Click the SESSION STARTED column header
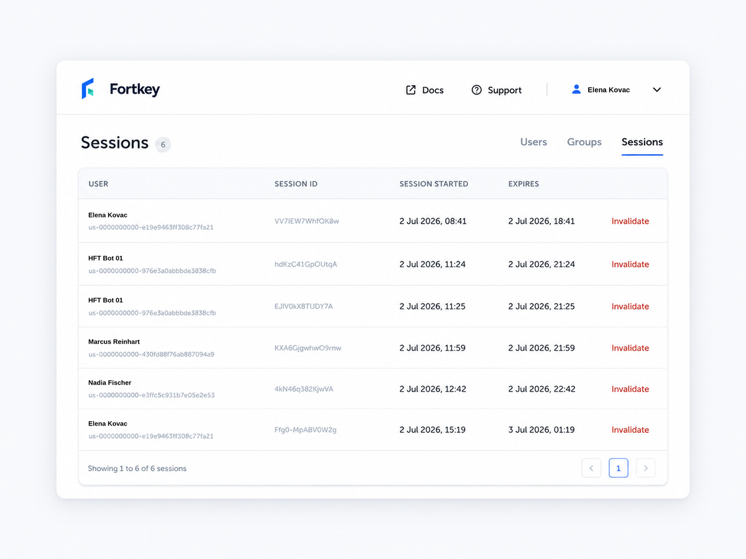Screen dimensions: 746x559 click(x=434, y=184)
